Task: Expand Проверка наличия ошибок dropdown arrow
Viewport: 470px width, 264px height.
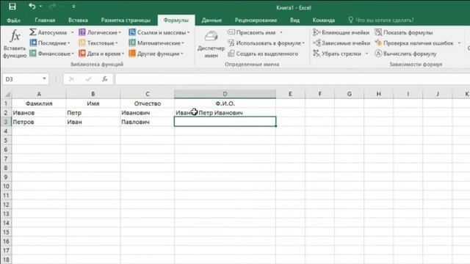Action: pyautogui.click(x=459, y=43)
